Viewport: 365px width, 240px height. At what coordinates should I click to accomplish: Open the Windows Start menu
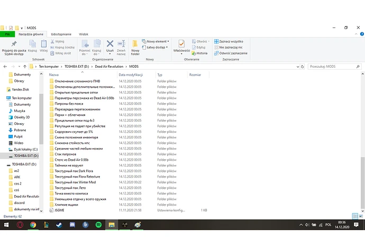pyautogui.click(x=6, y=225)
